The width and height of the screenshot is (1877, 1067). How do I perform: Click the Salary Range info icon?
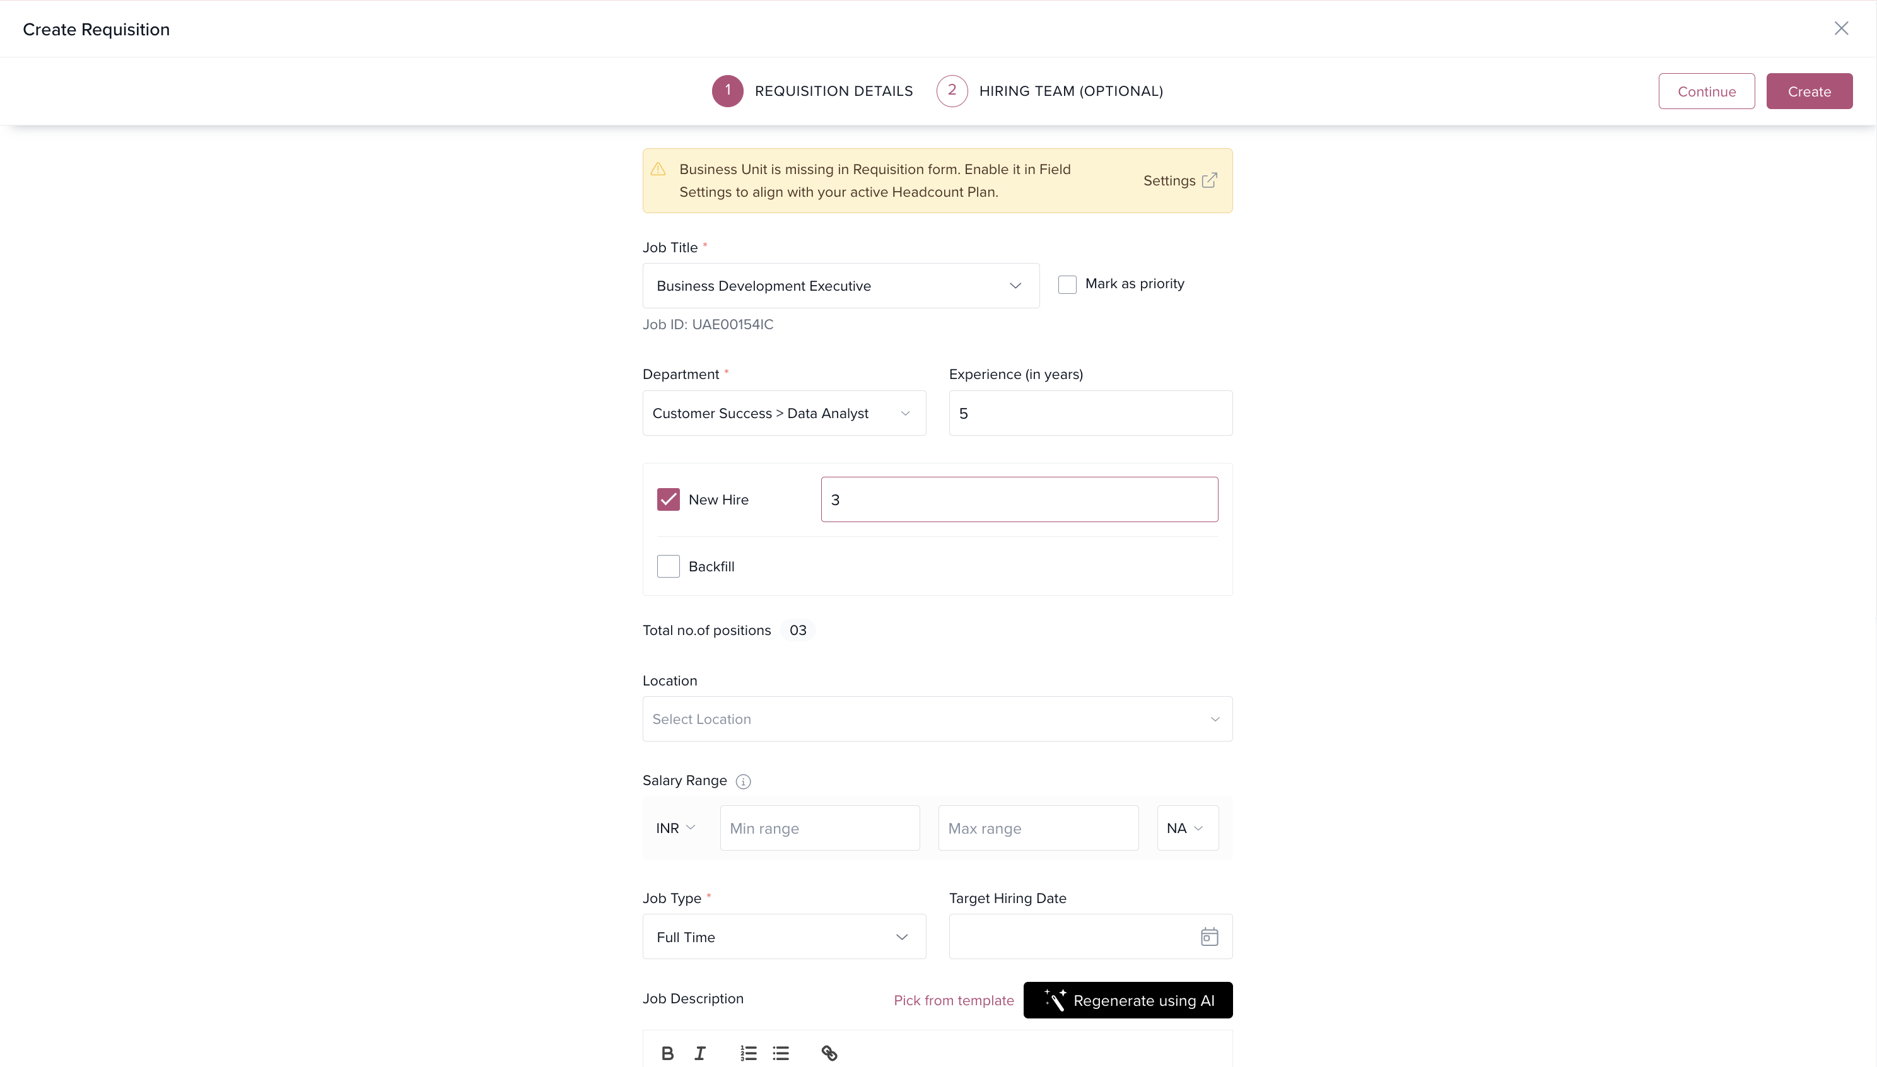click(743, 781)
